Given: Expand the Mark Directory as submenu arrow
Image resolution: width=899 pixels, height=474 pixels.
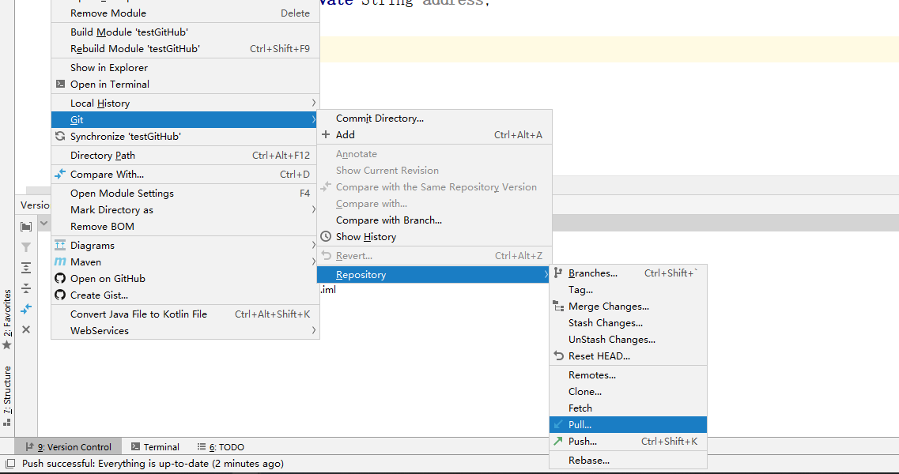Looking at the screenshot, I should click(x=314, y=209).
